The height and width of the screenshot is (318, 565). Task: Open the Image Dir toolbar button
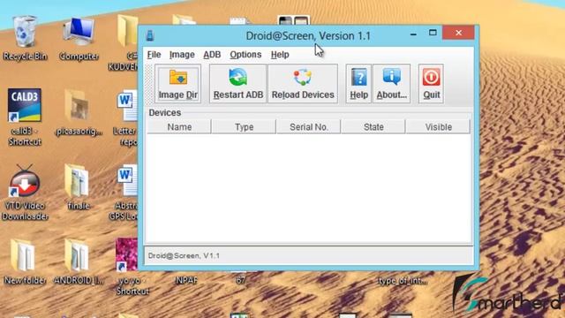click(x=177, y=84)
